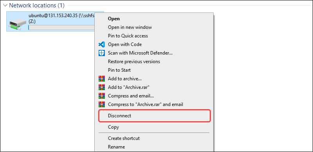Click the Visual Studio Code icon
Viewport: 313px width, 152px height.
tap(102, 44)
